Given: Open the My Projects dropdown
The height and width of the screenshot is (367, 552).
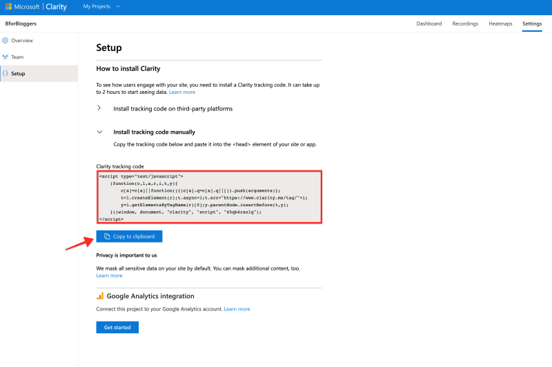Looking at the screenshot, I should point(101,6).
